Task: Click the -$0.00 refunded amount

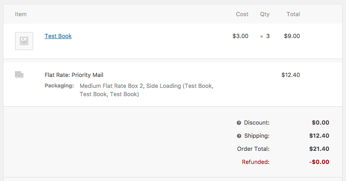Action: click(319, 162)
